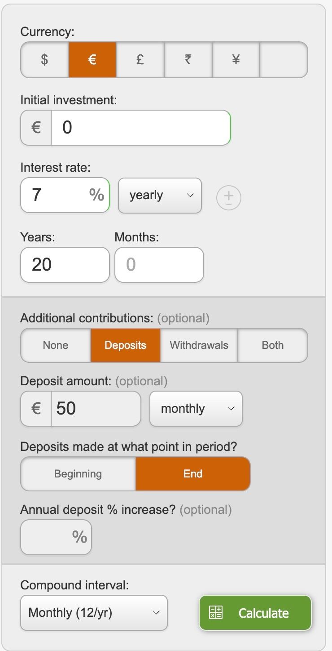Expand the Compound interval dropdown
This screenshot has height=651, width=332.
click(94, 613)
